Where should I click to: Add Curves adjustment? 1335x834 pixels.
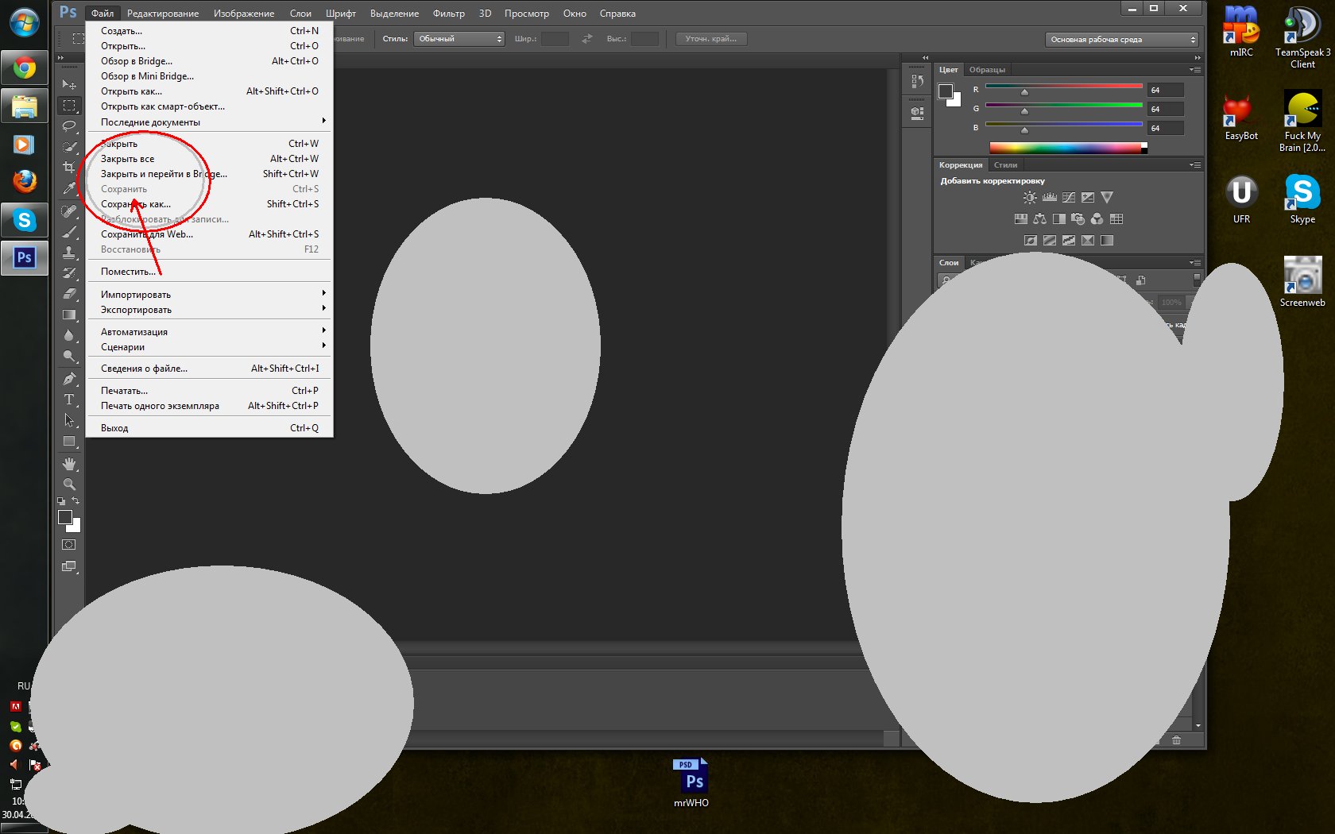click(1069, 198)
